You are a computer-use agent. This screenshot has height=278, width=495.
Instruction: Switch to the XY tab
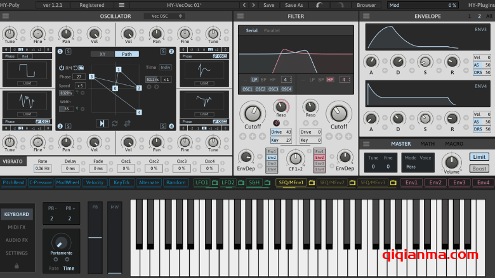(x=102, y=54)
